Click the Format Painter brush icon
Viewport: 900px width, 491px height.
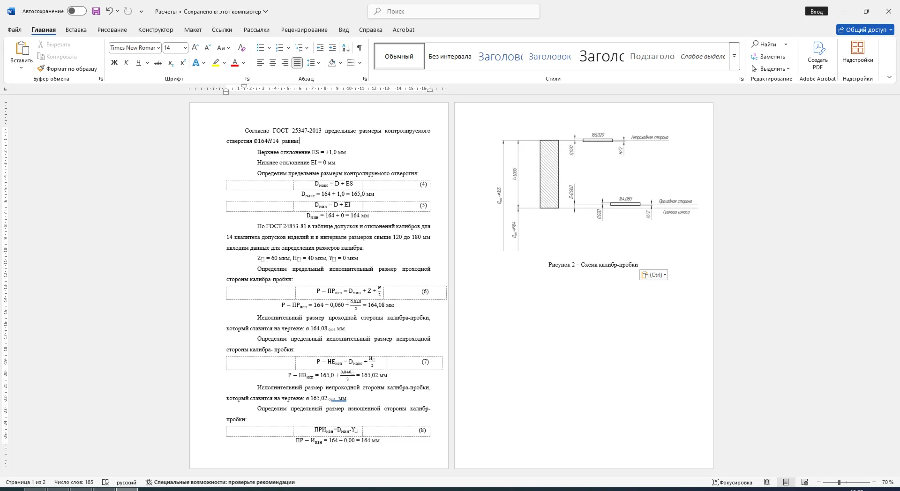coord(41,68)
